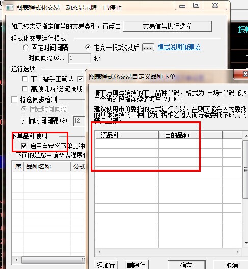Click the 扫描时间间隔(G) input field
248x269 pixels.
point(79,121)
